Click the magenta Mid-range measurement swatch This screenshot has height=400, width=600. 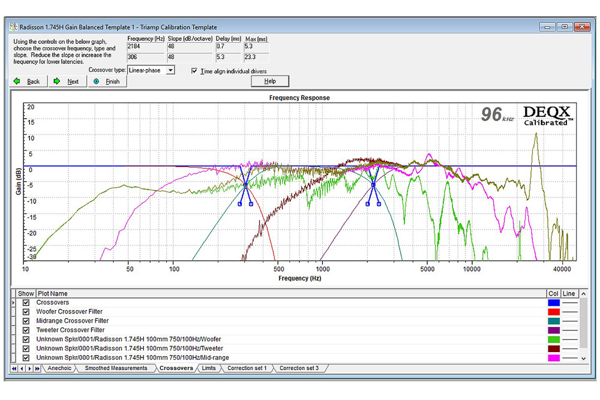554,358
